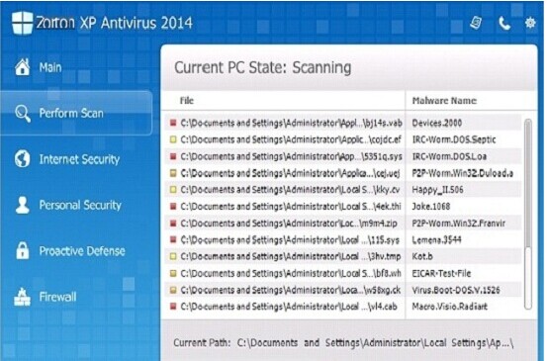Click the house icon beside Main
Image resolution: width=547 pixels, height=361 pixels.
(23, 66)
